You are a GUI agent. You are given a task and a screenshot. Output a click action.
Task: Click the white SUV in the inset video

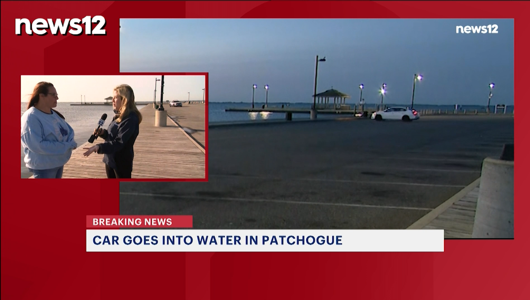coord(176,104)
